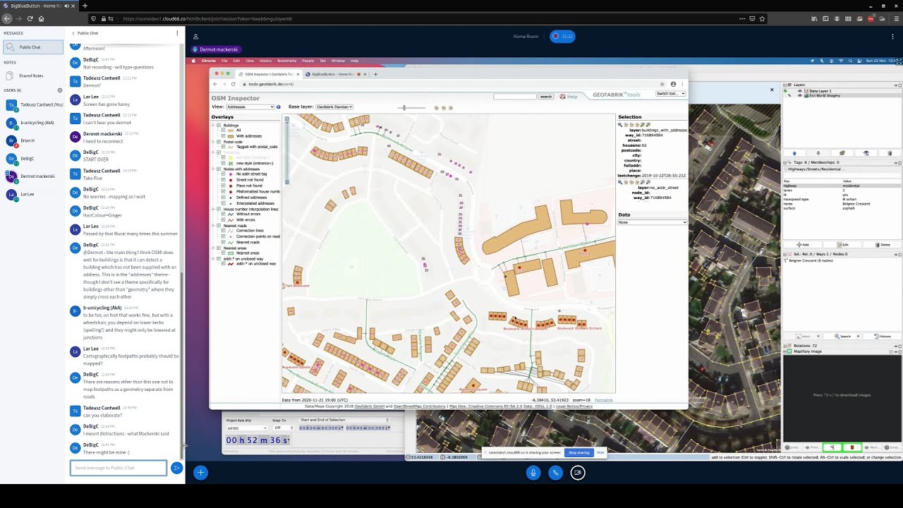Click the info icon next to View dropdown
Viewport: 903px width, 508px height.
point(279,107)
